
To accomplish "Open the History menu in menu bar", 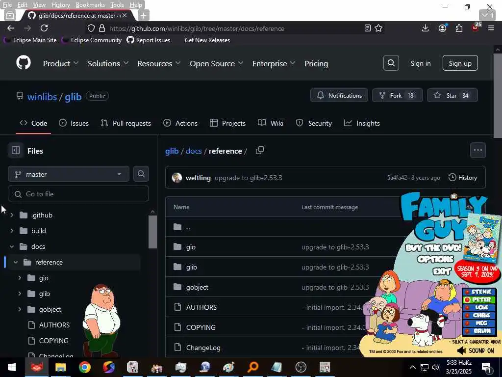I will coord(60,5).
